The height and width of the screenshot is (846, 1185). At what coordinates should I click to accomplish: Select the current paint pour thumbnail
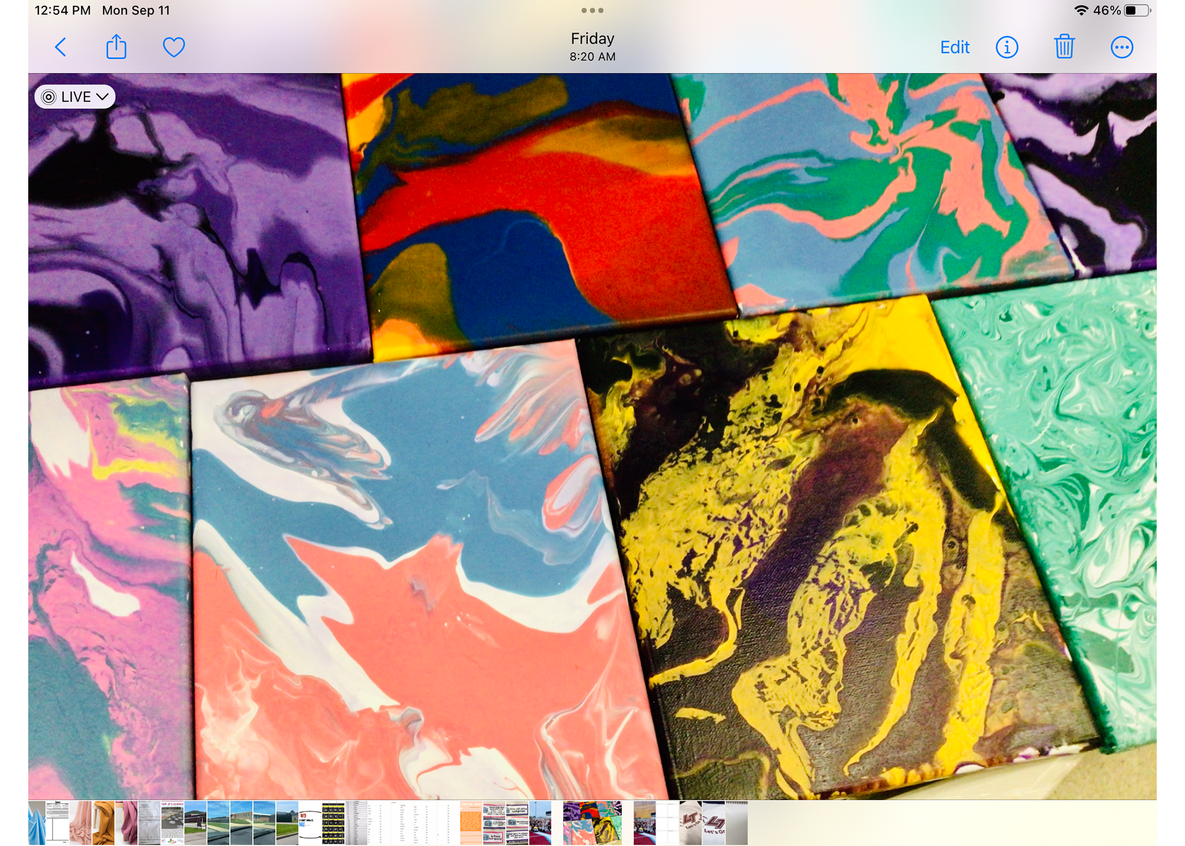pos(592,822)
